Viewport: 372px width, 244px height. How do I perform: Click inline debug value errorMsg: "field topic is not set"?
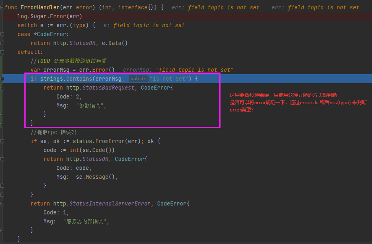coord(178,70)
